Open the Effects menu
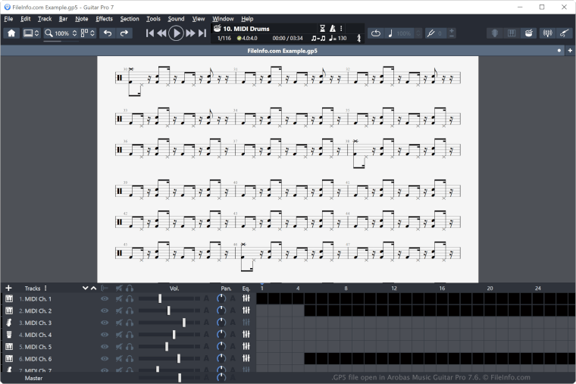This screenshot has height=384, width=576. click(x=104, y=18)
